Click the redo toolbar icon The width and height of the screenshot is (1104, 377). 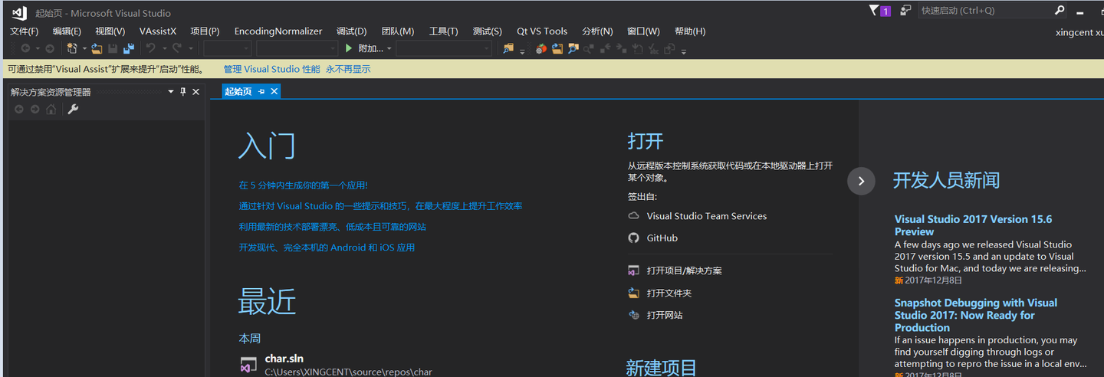(177, 48)
